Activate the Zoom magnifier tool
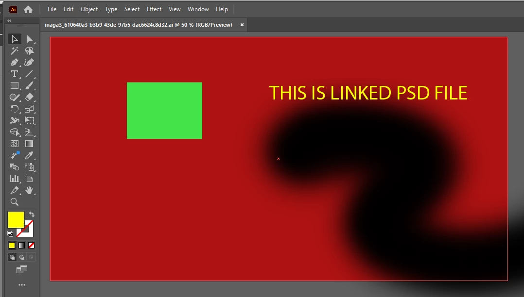Image resolution: width=524 pixels, height=297 pixels. (15, 202)
